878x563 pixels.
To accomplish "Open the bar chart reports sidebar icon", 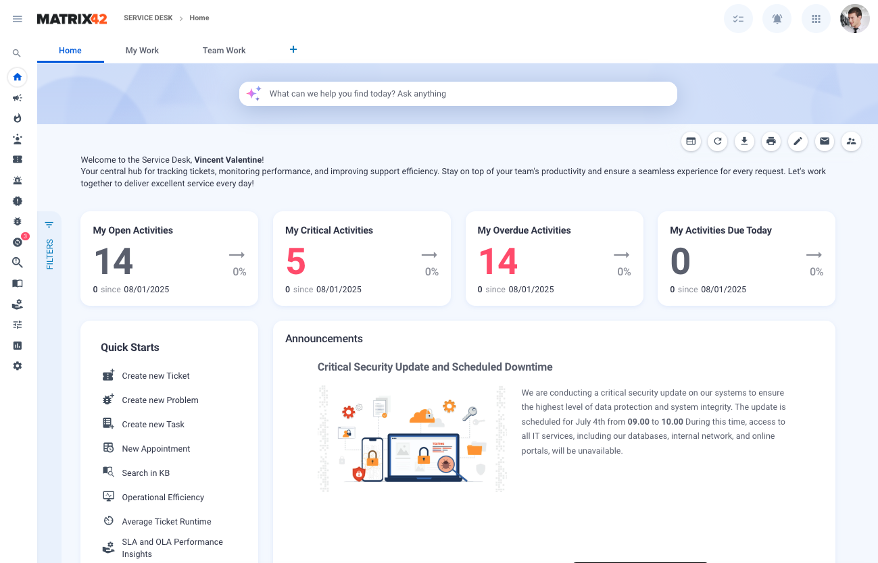I will (x=18, y=345).
